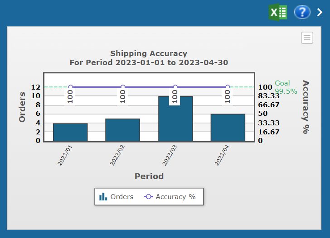The image size is (330, 238).
Task: Click the 2023/04 orders bar
Action: click(x=228, y=128)
